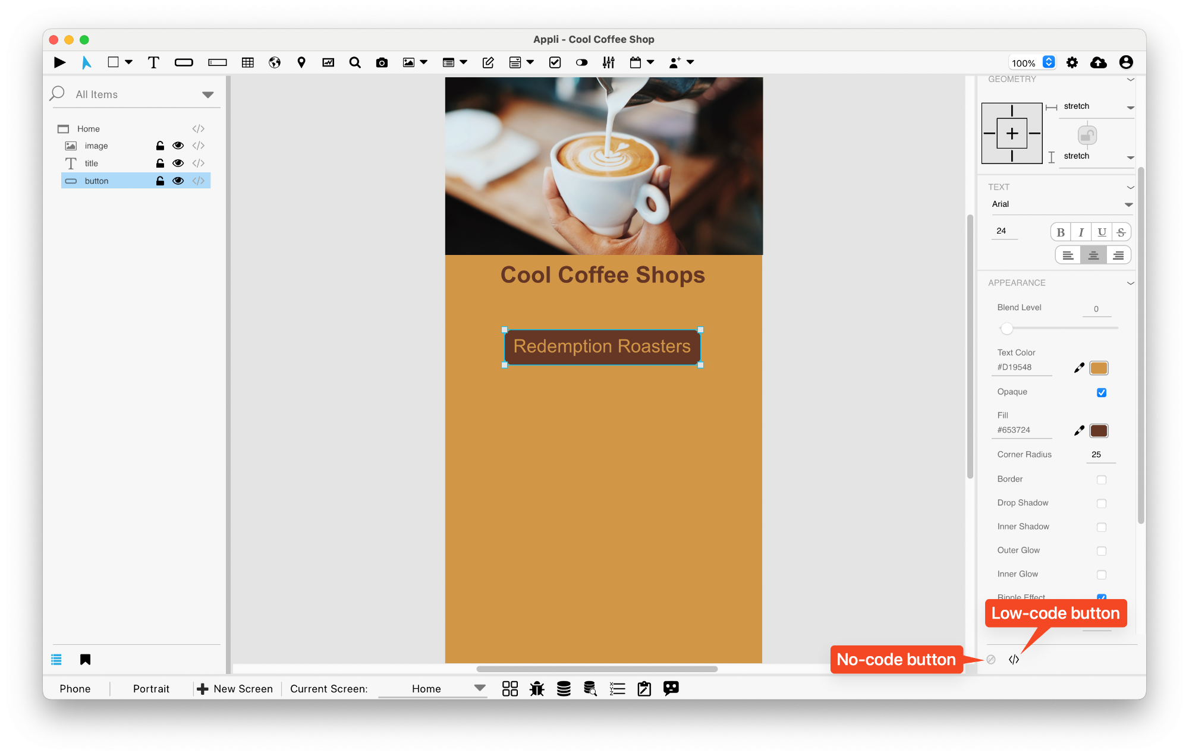Screen dimensions: 1189x756
Task: Toggle the lock on image layer
Action: [160, 146]
